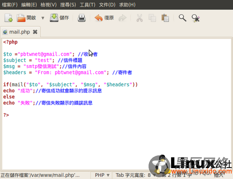Open the 文件(D) menu
The width and height of the screenshot is (233, 179).
click(107, 5)
